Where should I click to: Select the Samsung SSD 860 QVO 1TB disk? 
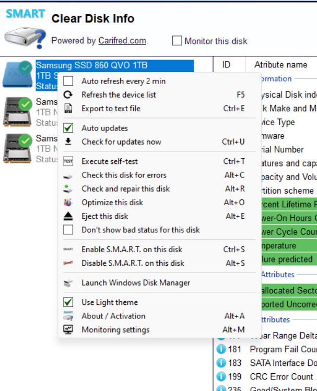[91, 66]
